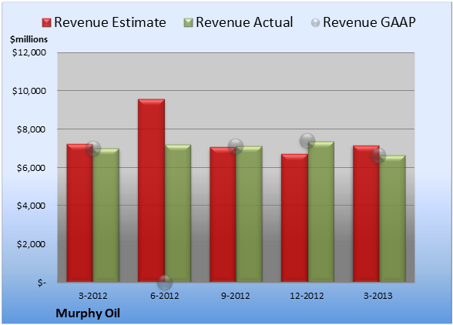Screen dimensions: 453x325
Task: Select the tall red estimate bar for 6-2012
Action: (151, 190)
